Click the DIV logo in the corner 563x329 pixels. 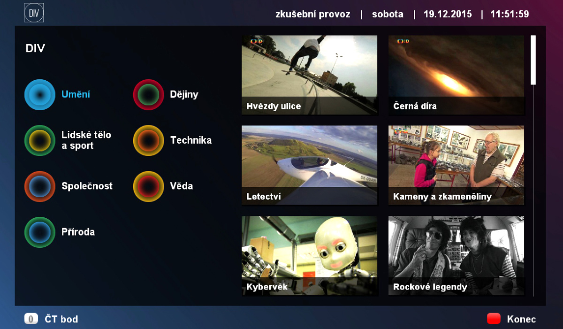[35, 12]
